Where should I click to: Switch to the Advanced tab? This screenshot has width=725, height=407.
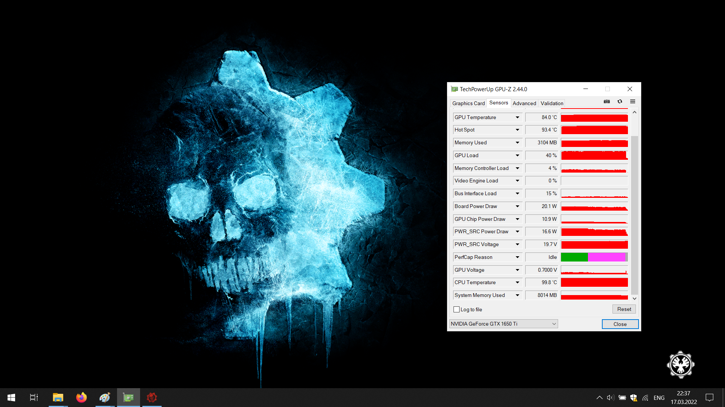point(524,103)
